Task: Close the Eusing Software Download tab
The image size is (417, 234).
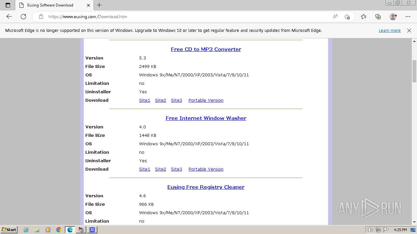Action: [x=89, y=5]
